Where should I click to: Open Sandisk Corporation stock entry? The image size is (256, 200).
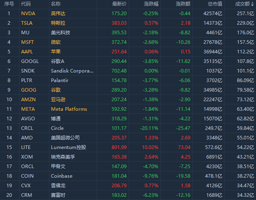pos(72,71)
